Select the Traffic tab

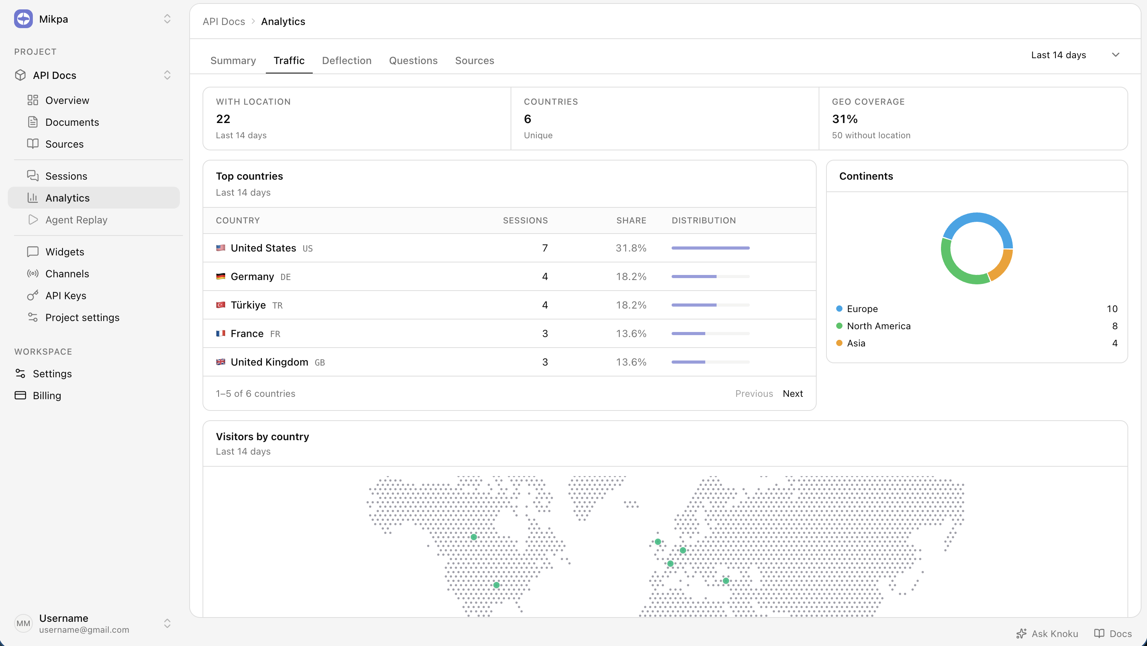[289, 61]
